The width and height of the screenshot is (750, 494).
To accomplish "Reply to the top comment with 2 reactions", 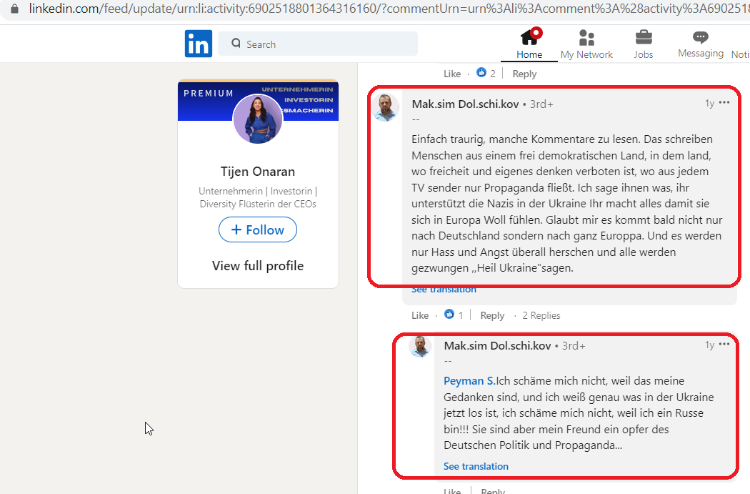I will 524,74.
